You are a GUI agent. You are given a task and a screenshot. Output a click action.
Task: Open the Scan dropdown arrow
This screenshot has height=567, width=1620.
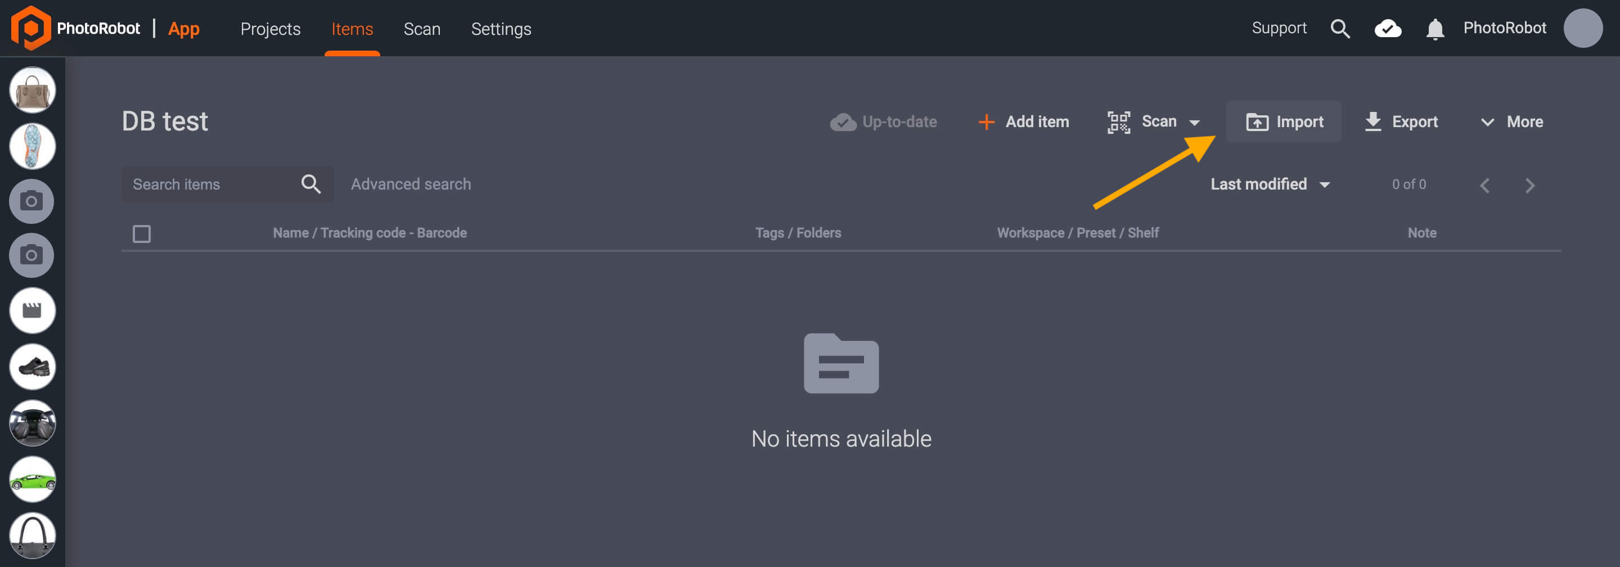[x=1195, y=123]
